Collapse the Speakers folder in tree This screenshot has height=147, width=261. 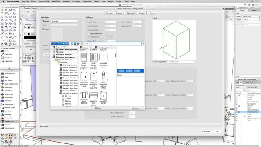[57, 62]
